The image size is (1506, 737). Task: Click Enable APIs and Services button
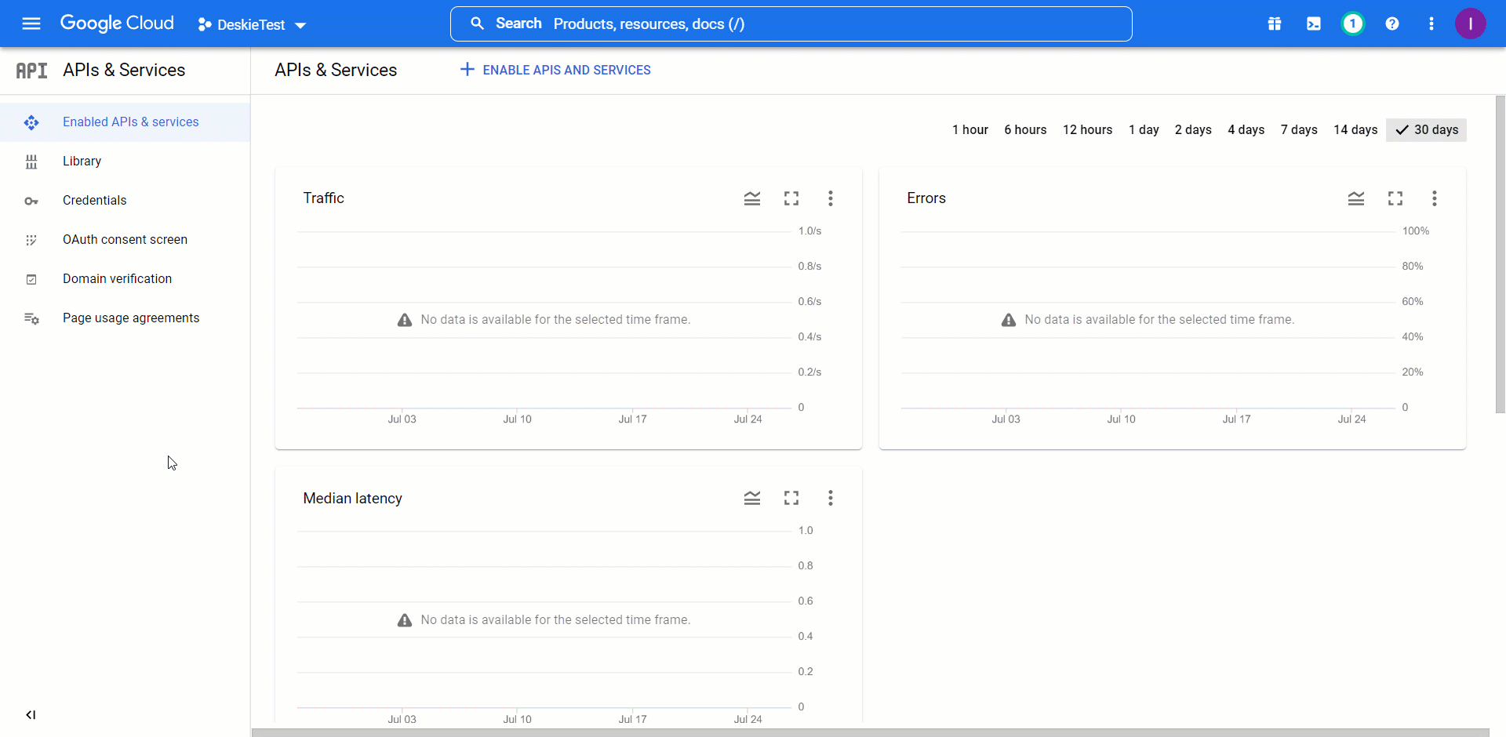point(555,70)
